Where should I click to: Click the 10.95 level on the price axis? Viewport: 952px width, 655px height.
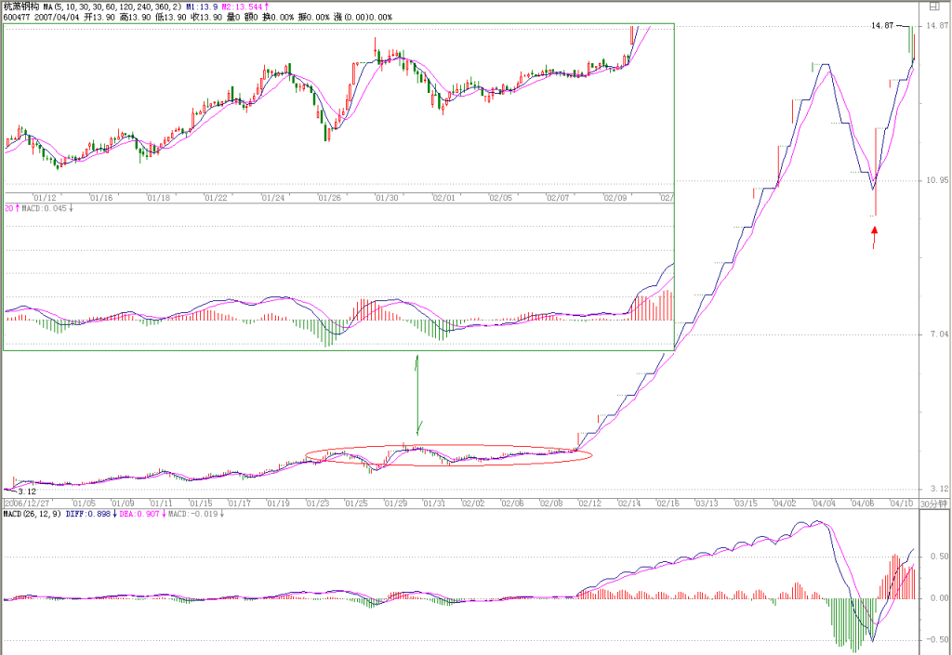[937, 180]
